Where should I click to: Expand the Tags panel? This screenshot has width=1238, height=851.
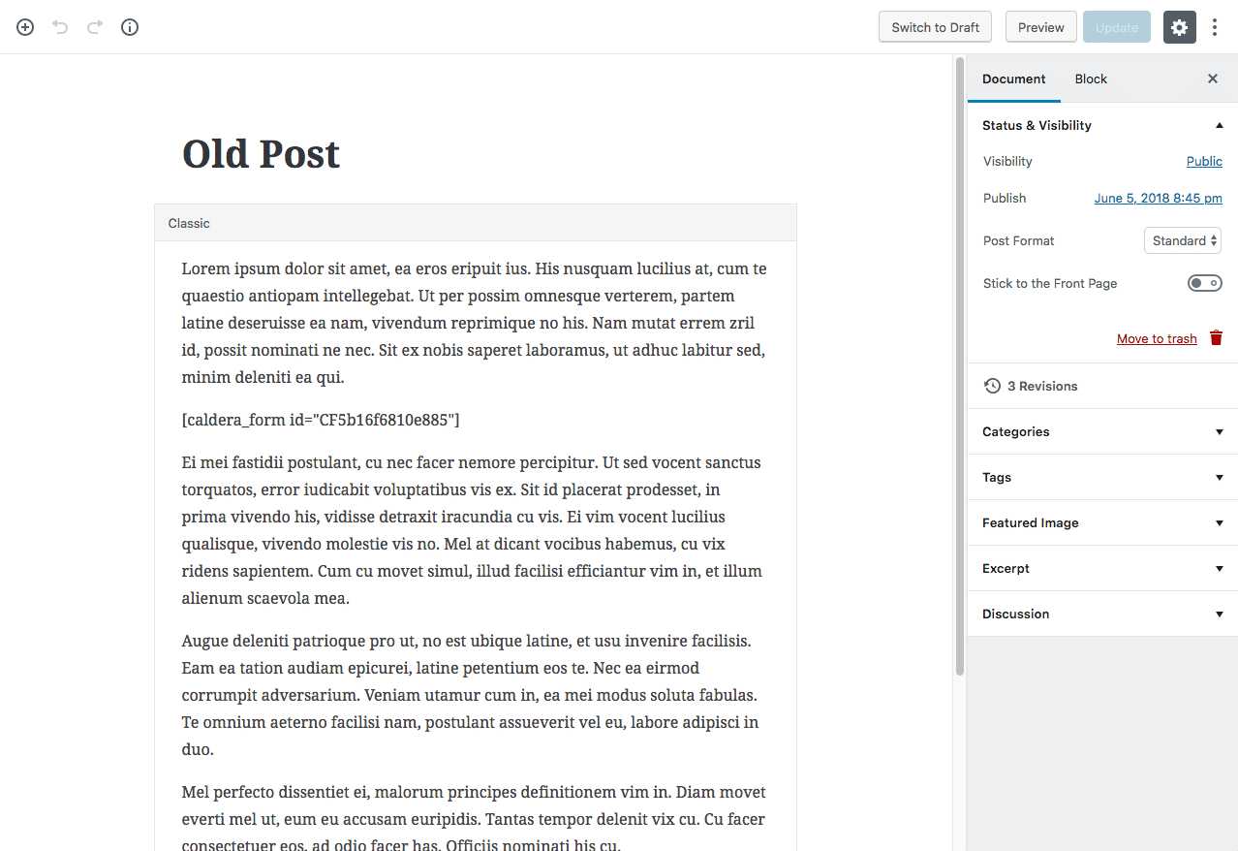[1102, 477]
